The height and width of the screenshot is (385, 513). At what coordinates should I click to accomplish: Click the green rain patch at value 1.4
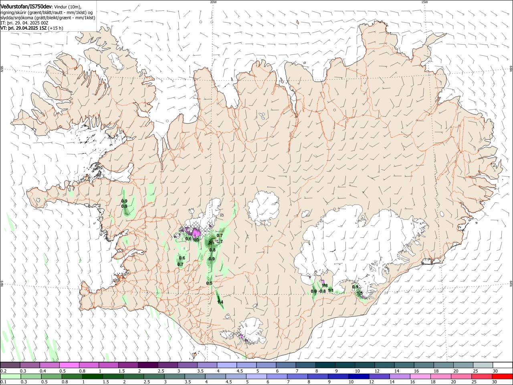tap(219, 299)
